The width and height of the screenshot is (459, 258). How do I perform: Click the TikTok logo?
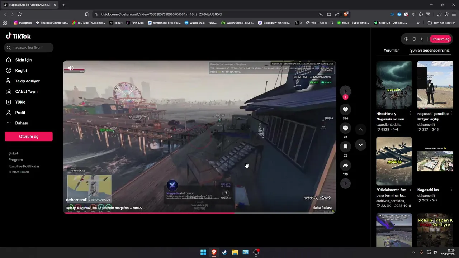click(18, 36)
